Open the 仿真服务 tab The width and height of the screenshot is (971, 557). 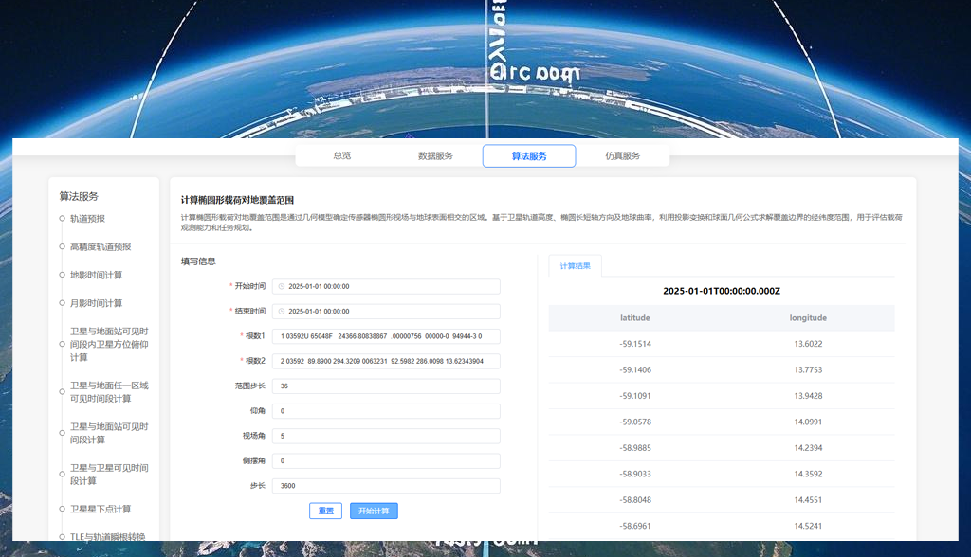624,155
